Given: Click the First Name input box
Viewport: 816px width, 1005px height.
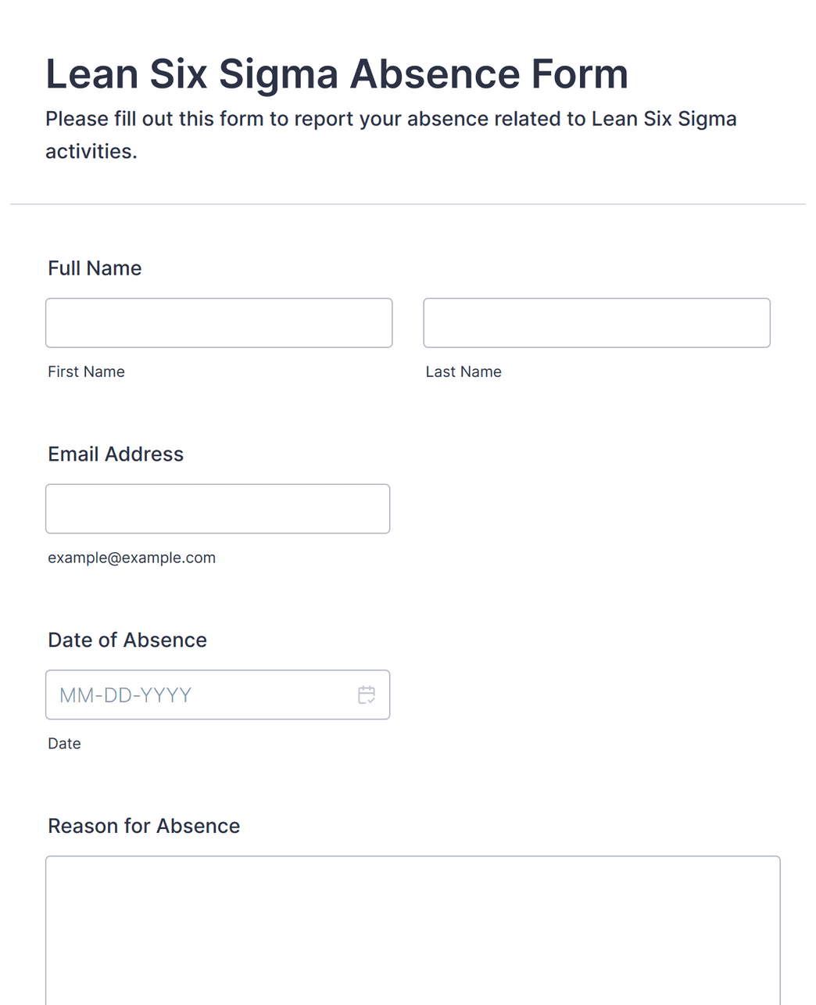Looking at the screenshot, I should point(219,323).
